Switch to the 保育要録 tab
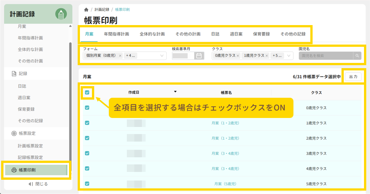This screenshot has height=194, width=370. [261, 34]
